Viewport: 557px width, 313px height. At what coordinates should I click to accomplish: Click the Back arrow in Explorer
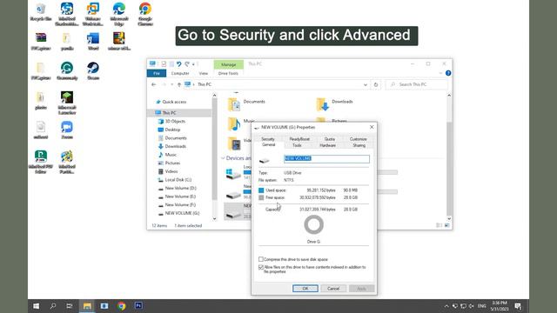click(153, 84)
